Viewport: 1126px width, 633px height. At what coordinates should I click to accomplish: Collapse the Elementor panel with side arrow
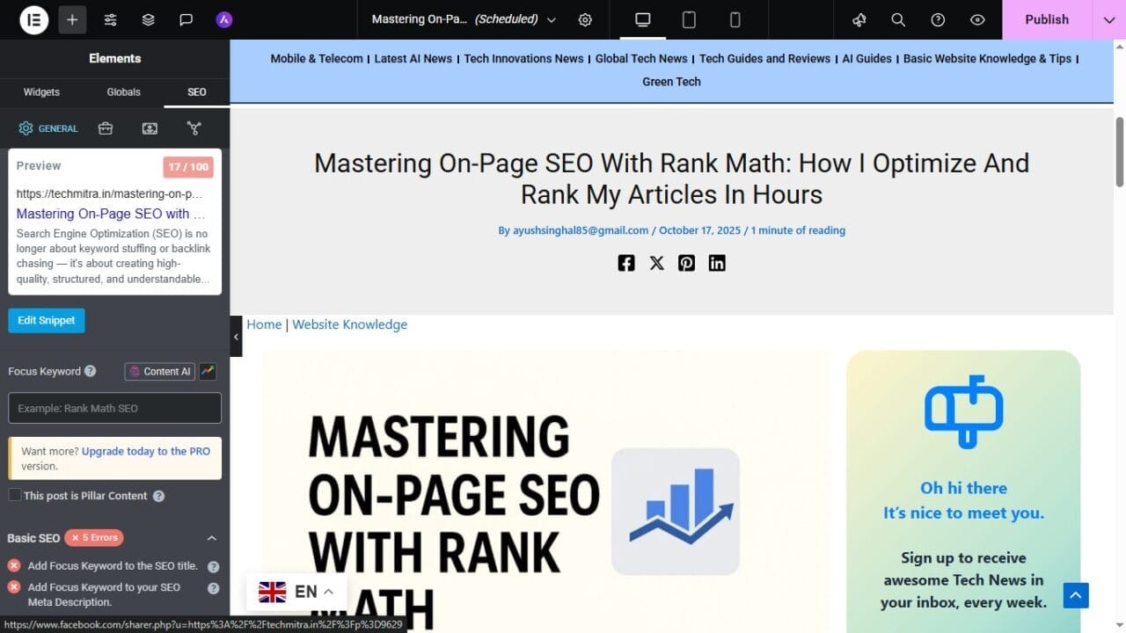[236, 337]
